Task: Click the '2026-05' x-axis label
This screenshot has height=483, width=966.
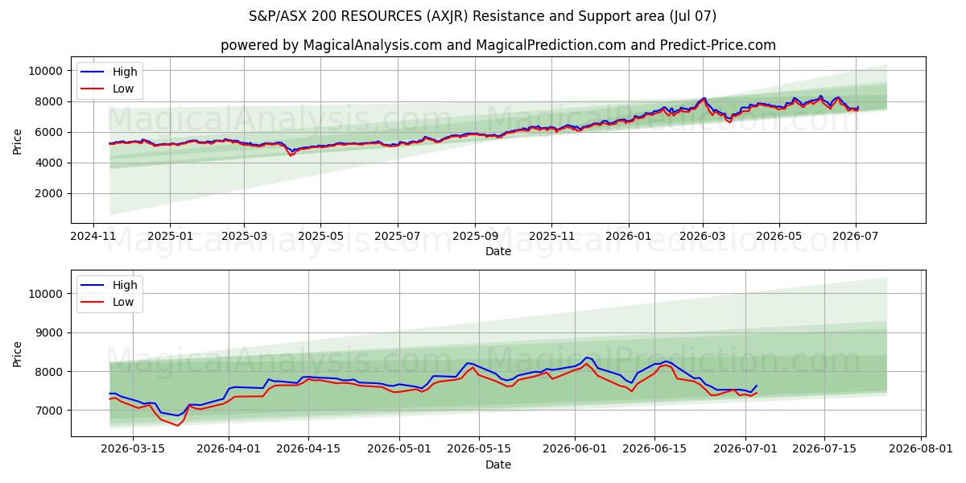Action: (778, 237)
